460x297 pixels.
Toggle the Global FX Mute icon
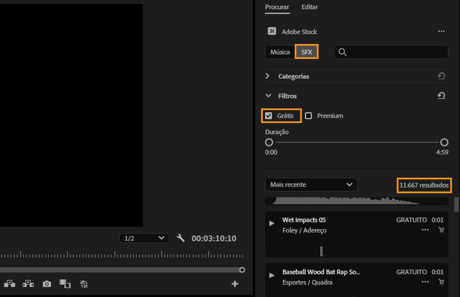click(x=83, y=284)
